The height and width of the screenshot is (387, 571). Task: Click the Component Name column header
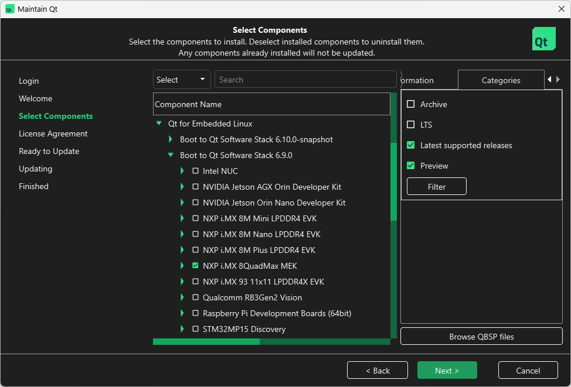coord(271,104)
